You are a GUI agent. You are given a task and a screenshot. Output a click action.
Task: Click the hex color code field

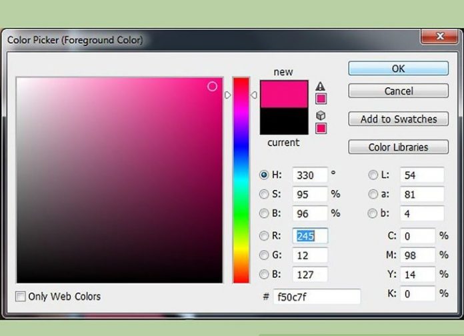[x=317, y=297]
